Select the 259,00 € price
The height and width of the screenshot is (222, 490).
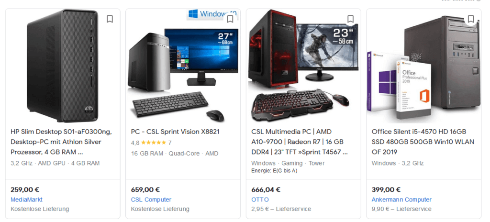click(x=25, y=189)
